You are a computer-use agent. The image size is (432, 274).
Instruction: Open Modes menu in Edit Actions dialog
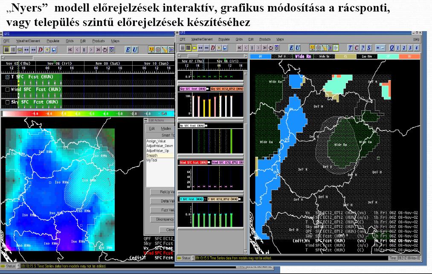point(166,129)
